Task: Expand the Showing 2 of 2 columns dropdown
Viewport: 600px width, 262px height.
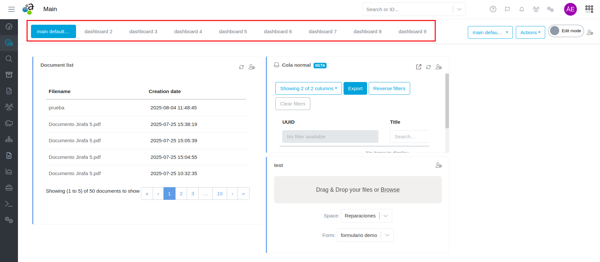Action: click(308, 89)
